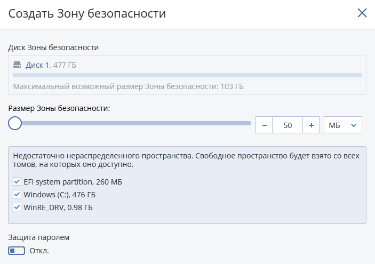Click the size input field showing 50

(x=288, y=125)
